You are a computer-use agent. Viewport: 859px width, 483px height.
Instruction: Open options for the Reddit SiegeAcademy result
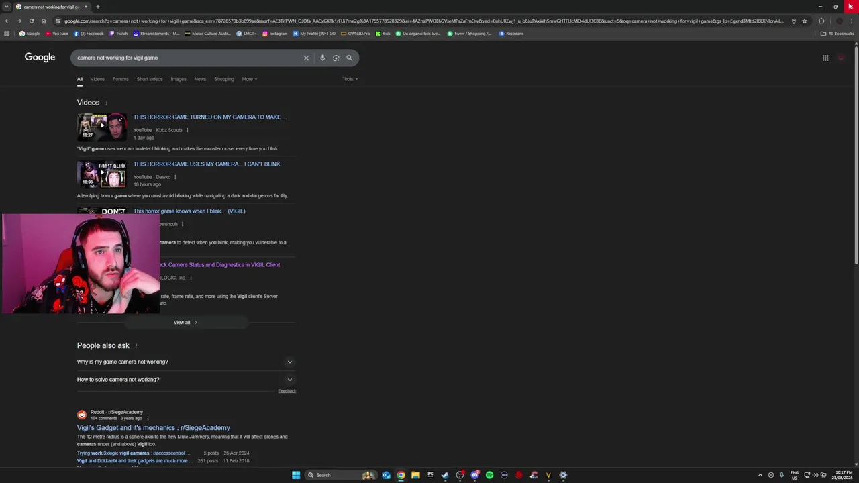tap(148, 418)
